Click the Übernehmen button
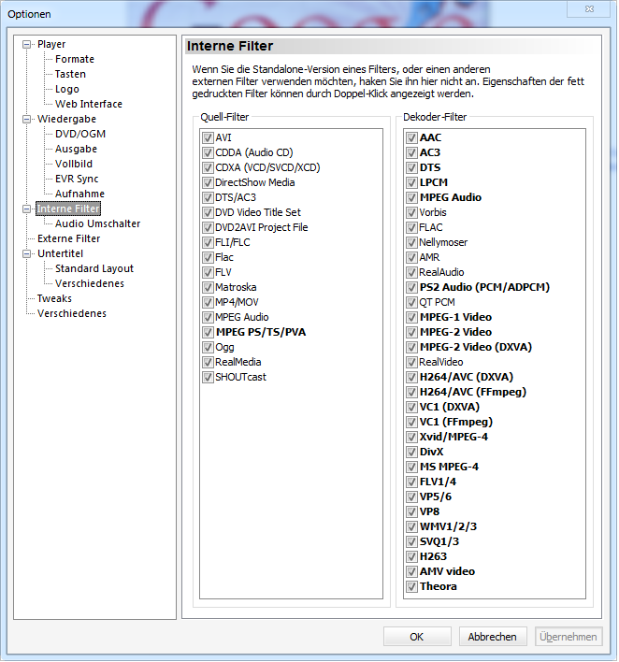The image size is (619, 662). click(569, 636)
